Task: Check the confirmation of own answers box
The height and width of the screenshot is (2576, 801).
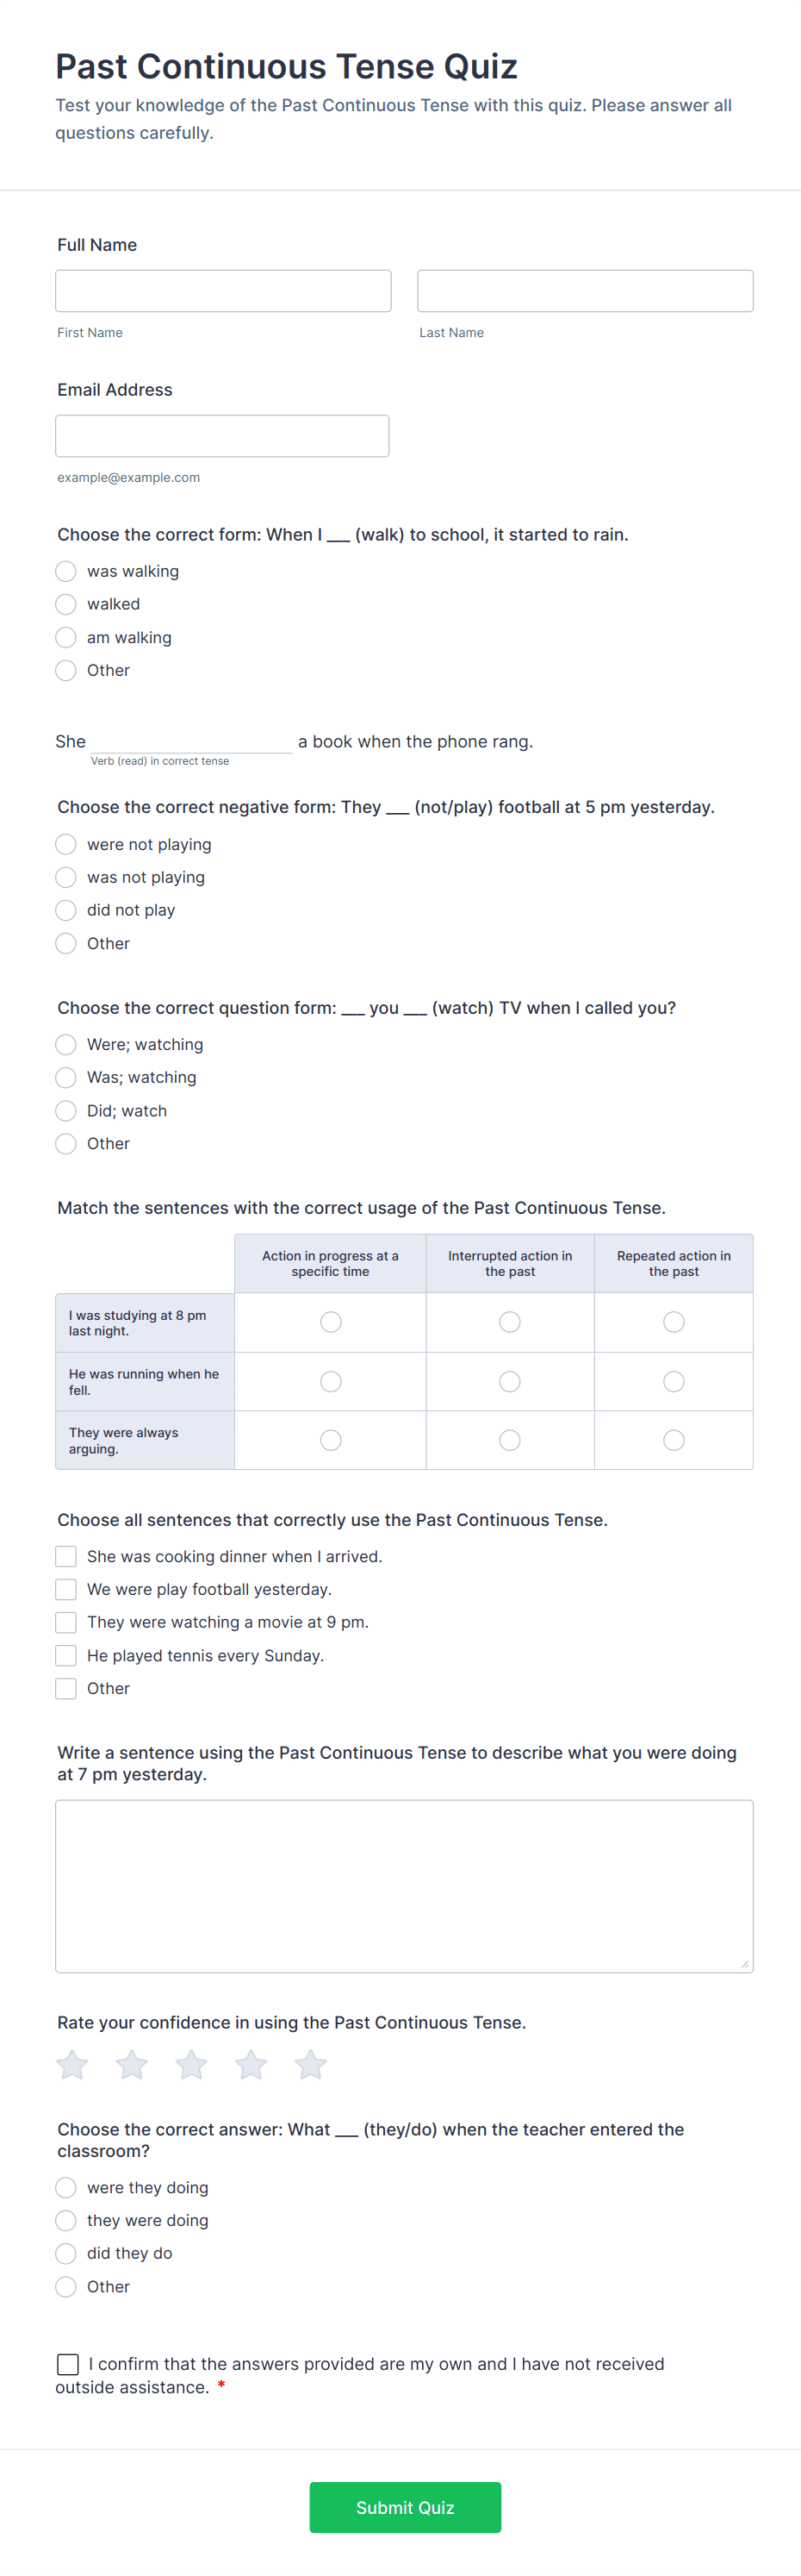Action: coord(68,2364)
